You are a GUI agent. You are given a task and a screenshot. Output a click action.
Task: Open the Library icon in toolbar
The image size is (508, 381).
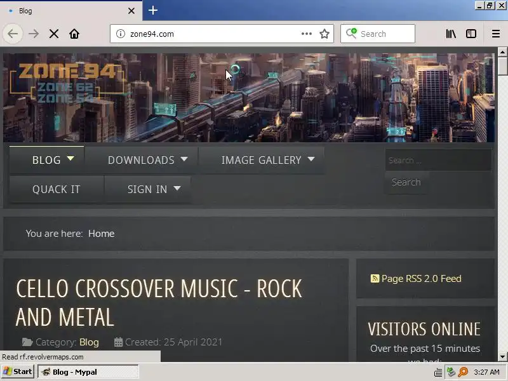click(x=451, y=34)
